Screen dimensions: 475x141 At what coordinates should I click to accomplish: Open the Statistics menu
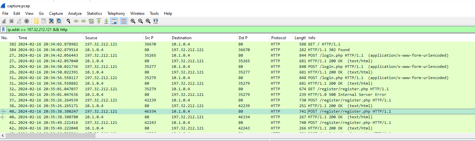[x=94, y=14]
